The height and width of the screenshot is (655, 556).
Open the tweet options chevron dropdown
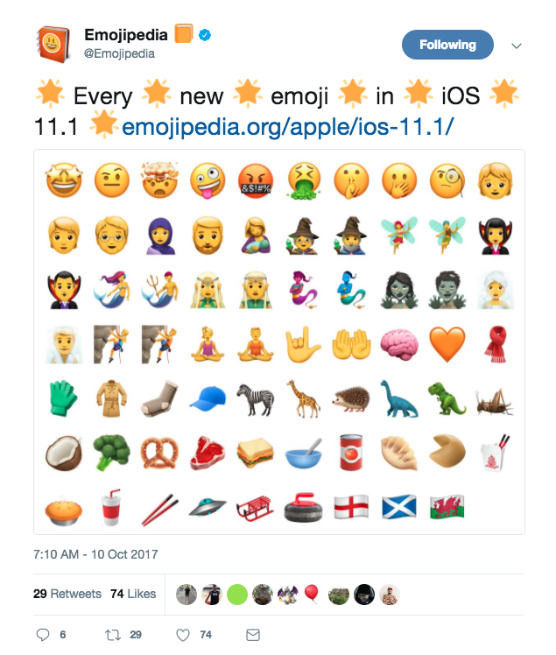pos(517,46)
